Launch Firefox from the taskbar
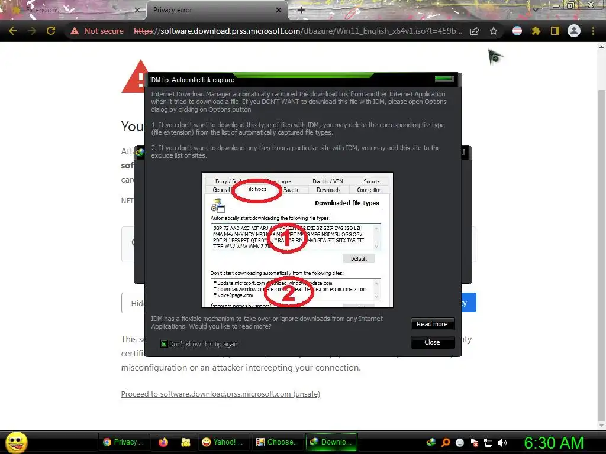Image resolution: width=606 pixels, height=454 pixels. 163,442
